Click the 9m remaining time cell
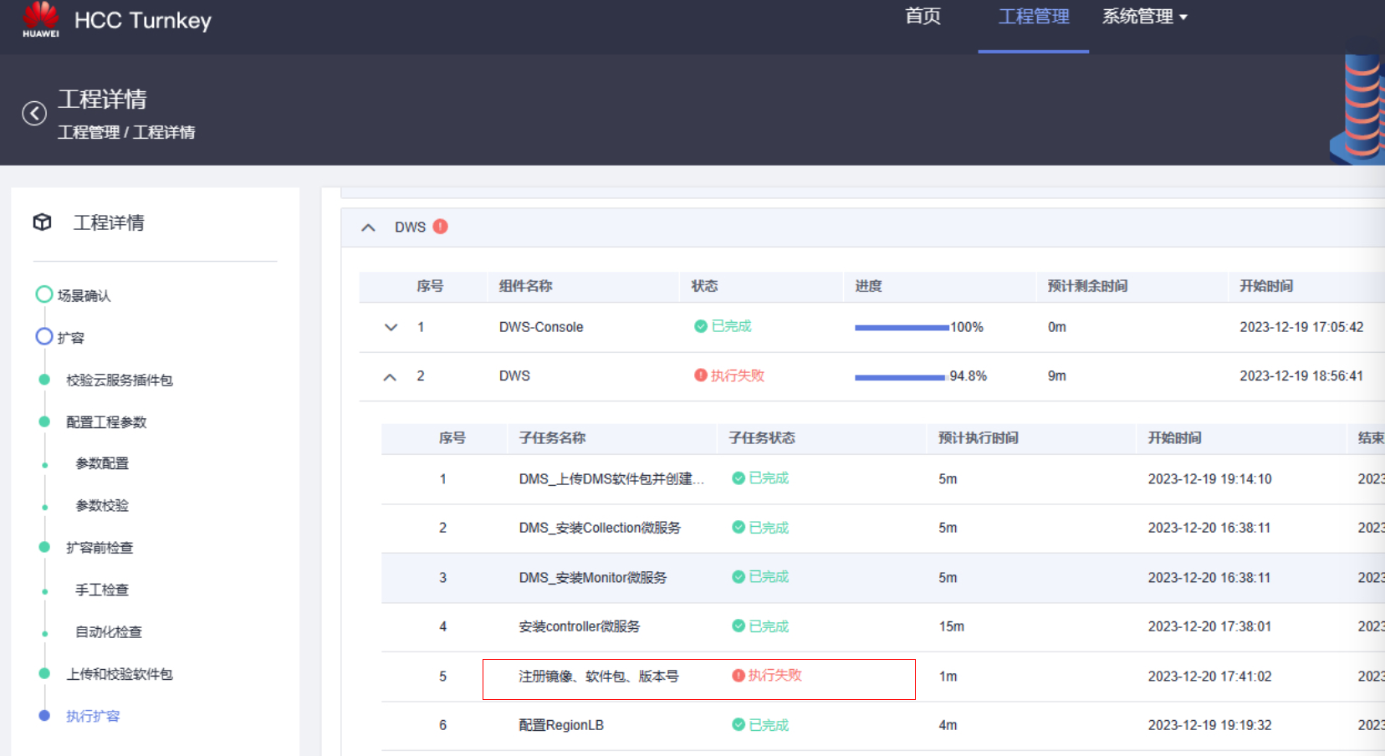This screenshot has width=1385, height=756. 1057,376
